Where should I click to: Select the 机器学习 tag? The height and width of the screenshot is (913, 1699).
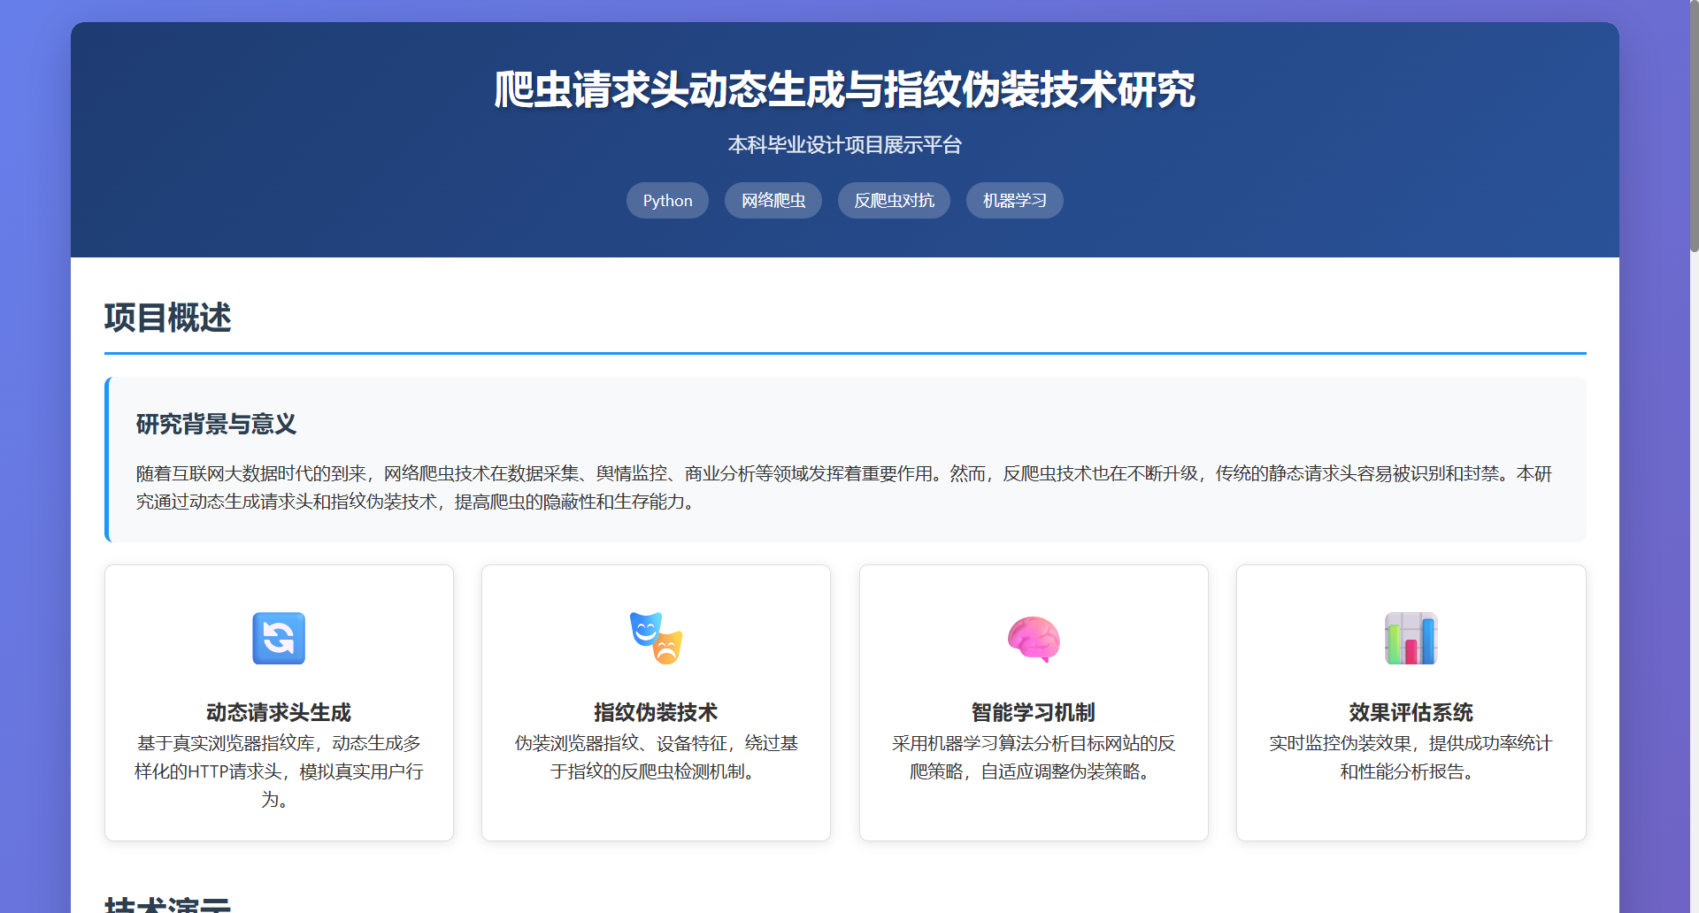1014,201
